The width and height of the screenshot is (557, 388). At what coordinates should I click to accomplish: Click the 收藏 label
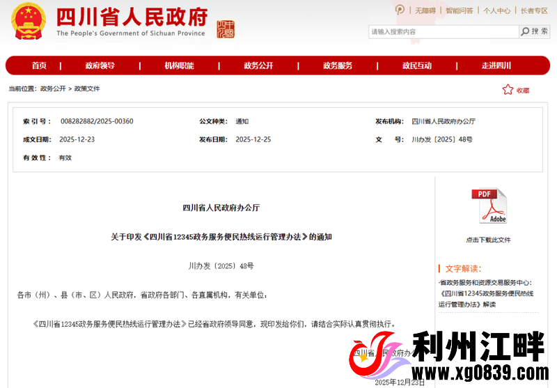click(x=523, y=91)
